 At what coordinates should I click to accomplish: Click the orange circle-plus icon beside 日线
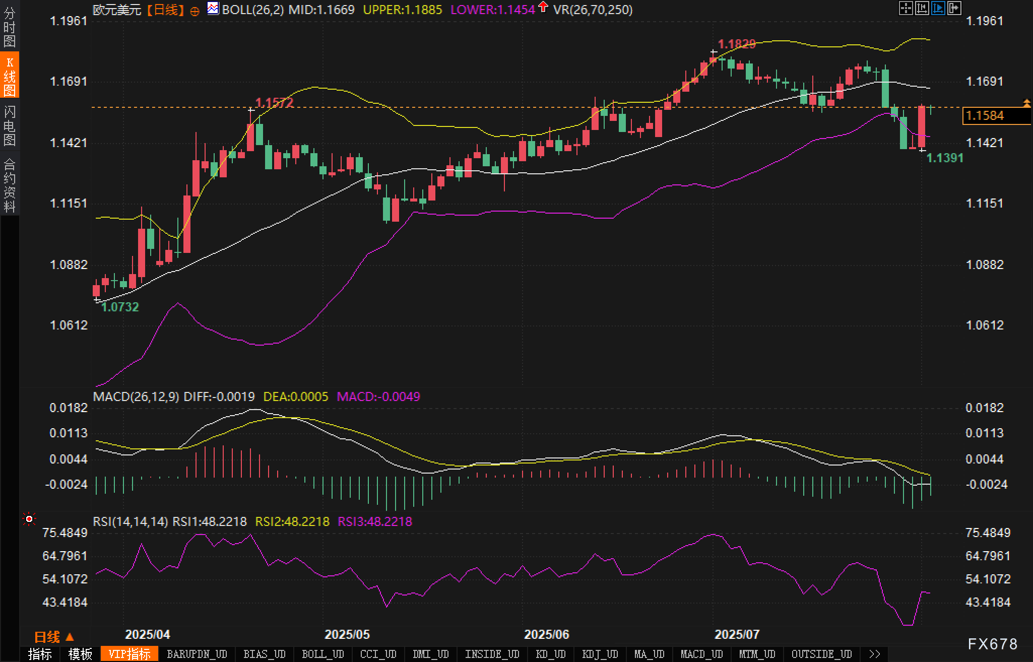pos(195,11)
